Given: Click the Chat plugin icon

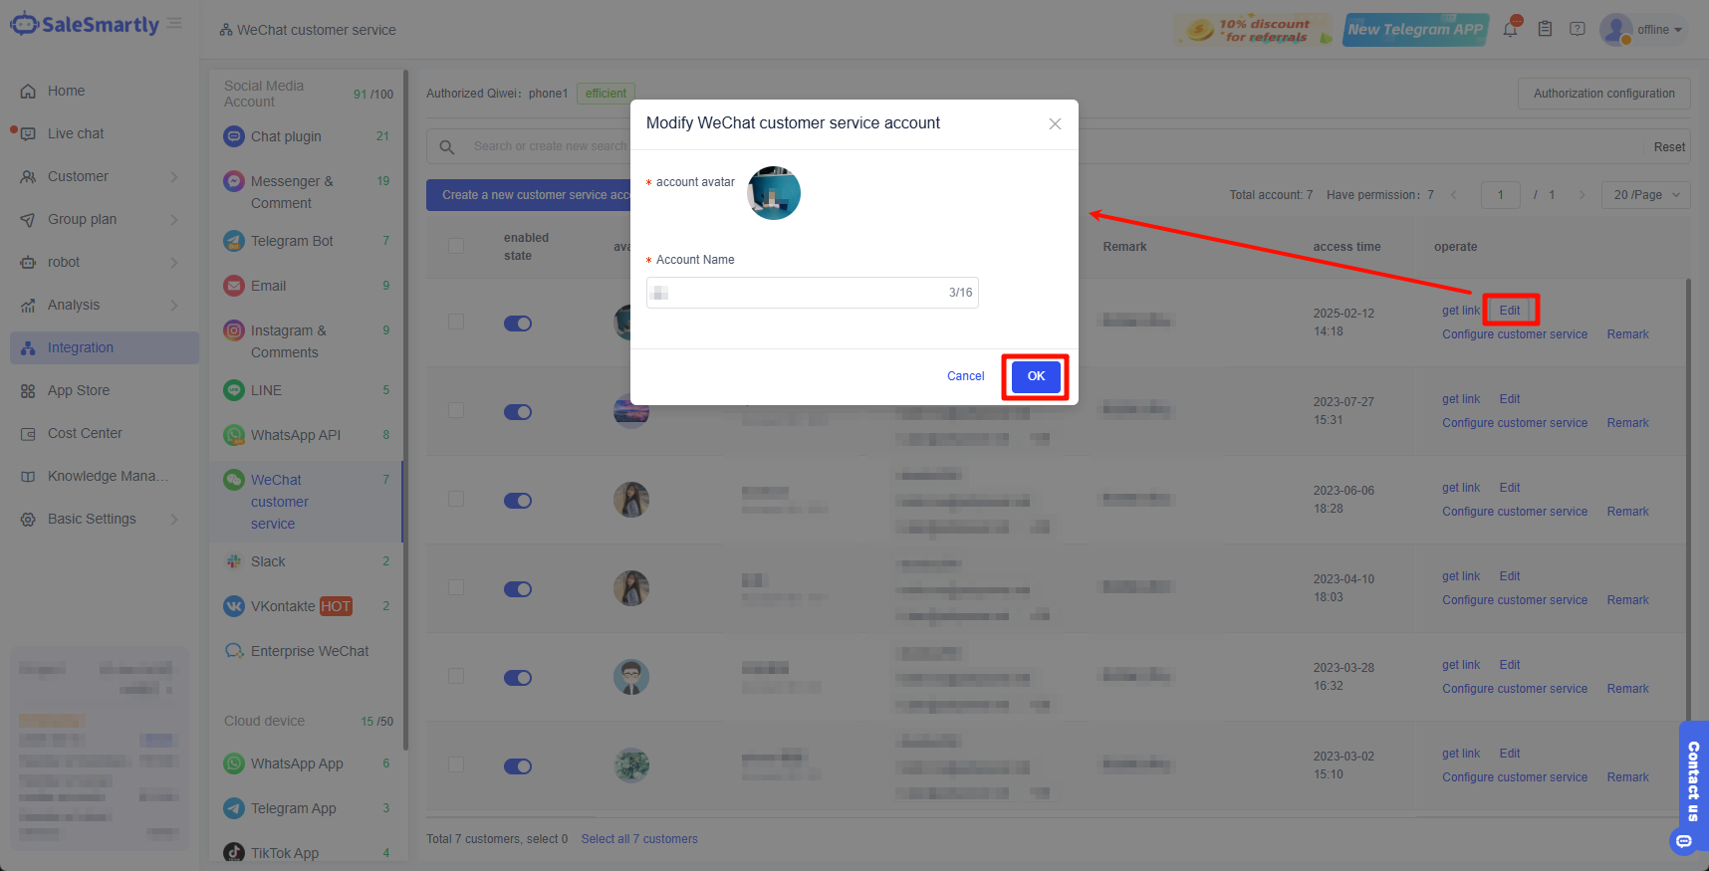Looking at the screenshot, I should pos(234,136).
